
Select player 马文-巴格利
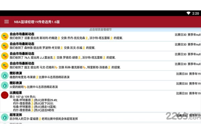pyautogui.click(x=47, y=67)
